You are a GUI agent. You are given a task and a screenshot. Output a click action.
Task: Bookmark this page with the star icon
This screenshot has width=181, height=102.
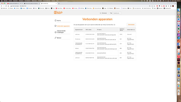[154, 6]
